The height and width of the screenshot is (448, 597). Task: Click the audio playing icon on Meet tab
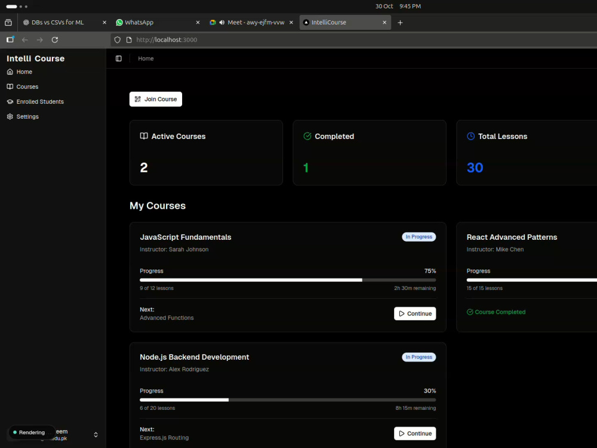[x=221, y=23]
